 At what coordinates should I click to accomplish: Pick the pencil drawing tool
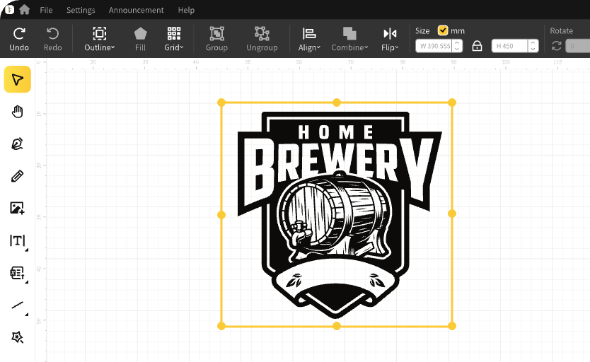point(17,176)
